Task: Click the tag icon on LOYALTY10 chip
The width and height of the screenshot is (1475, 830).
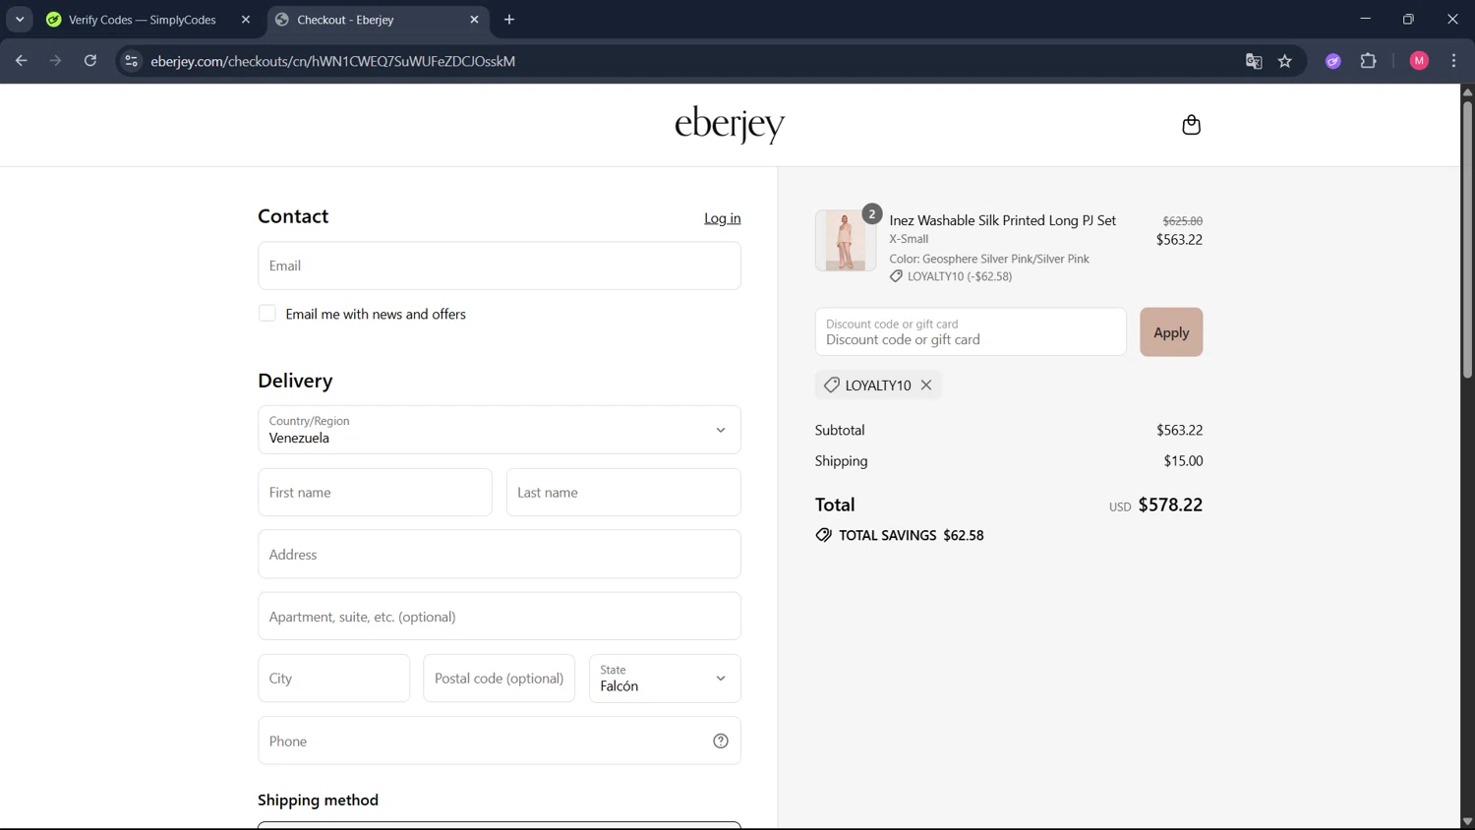Action: coord(832,385)
